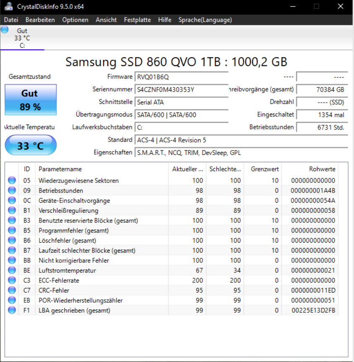
Task: Select the Nicht korrigierbare Fehler parameter name
Action: tap(74, 260)
